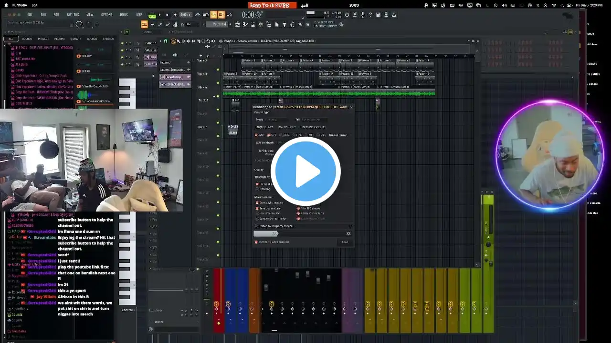
Task: Click the large blue play button overlay
Action: [305, 171]
